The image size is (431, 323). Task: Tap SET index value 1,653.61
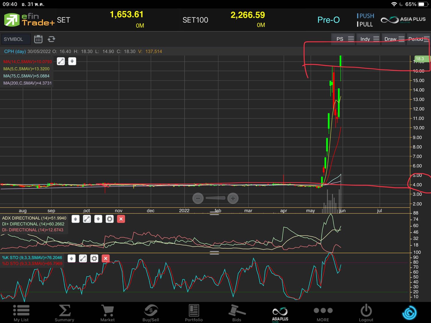[x=127, y=14]
